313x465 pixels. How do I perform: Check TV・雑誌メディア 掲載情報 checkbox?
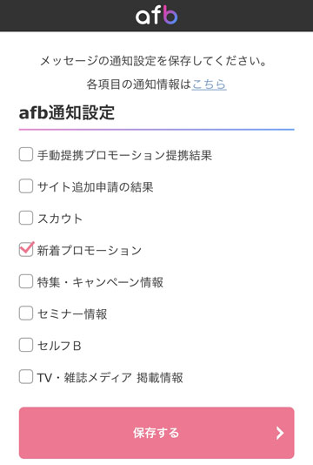pyautogui.click(x=26, y=377)
